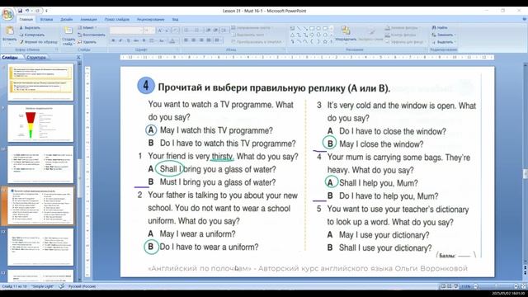Click the Упорядочить arrange icon
528x297 pixels.
[346, 31]
